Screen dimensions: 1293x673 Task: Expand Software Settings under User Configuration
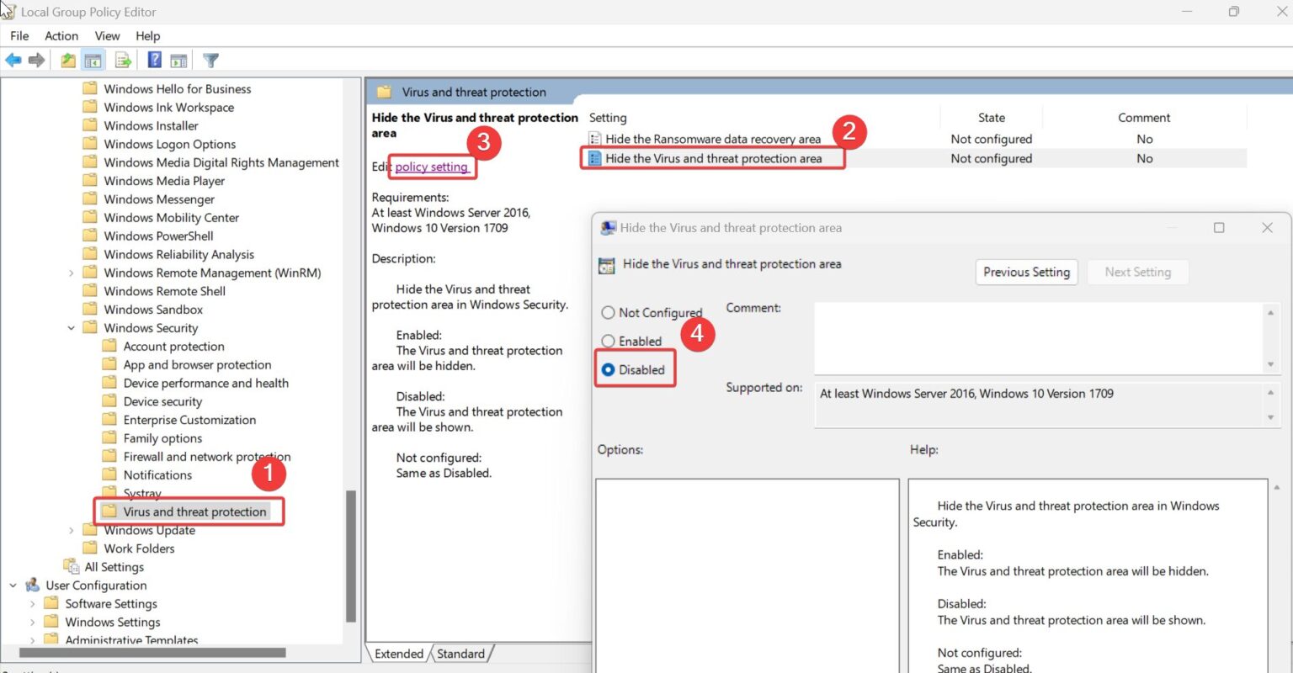click(33, 604)
